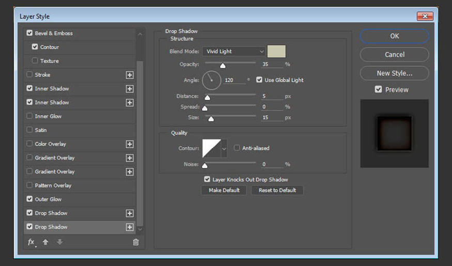The width and height of the screenshot is (452, 266).
Task: Click plus icon on Inner Shadow row below Stroke
Action: point(130,89)
